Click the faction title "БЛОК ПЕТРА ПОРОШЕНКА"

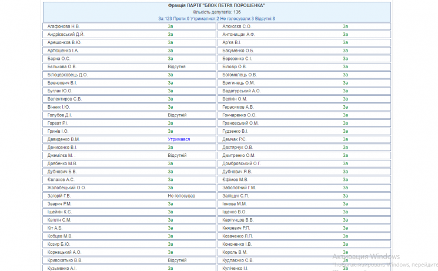pos(216,5)
